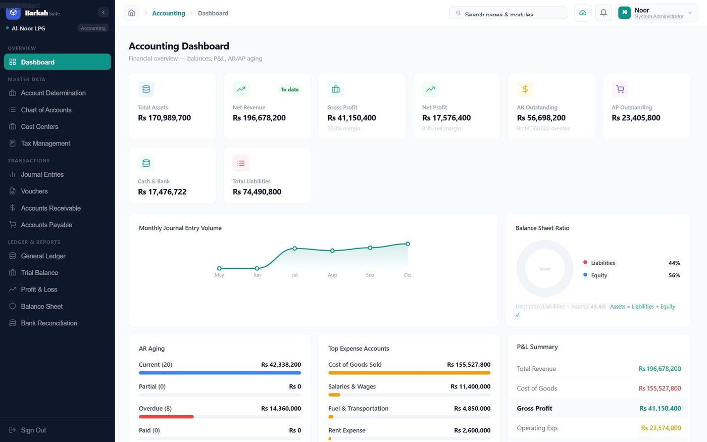The image size is (707, 442).
Task: Open Account Determination from the sidebar
Action: 57,93
